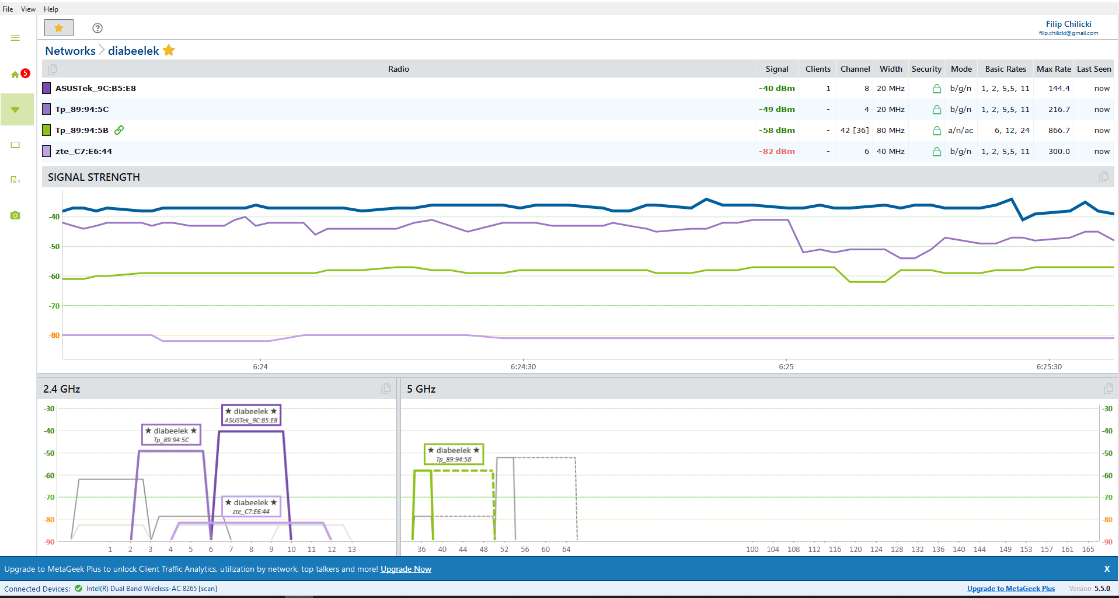
Task: Click the camera snapshot sidebar icon
Action: [x=15, y=215]
